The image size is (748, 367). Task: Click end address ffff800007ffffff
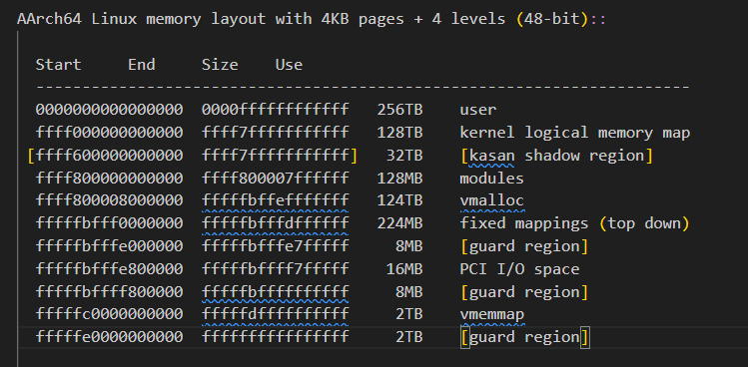[x=276, y=179]
